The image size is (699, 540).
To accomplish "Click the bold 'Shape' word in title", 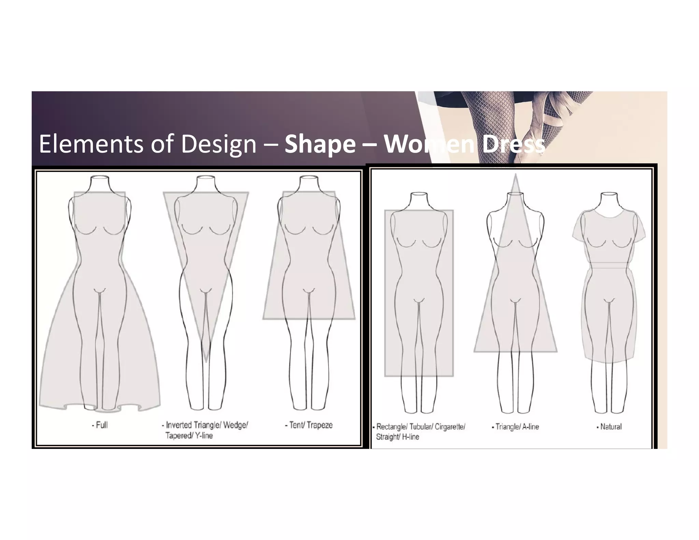I will (x=320, y=144).
